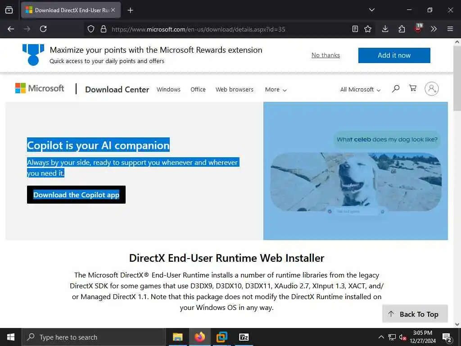Open the taskbar clock showing 3:05 PM
The height and width of the screenshot is (346, 461).
click(422, 337)
